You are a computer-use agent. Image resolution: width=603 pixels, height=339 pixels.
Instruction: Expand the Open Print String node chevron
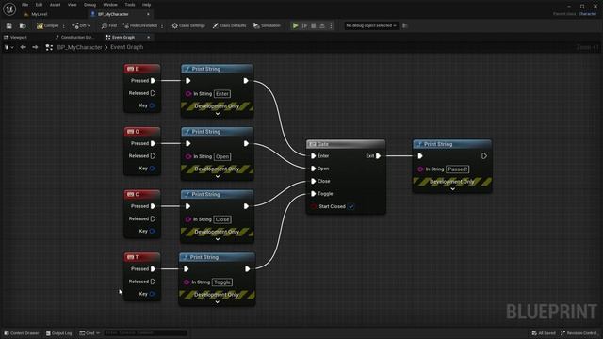tap(218, 176)
